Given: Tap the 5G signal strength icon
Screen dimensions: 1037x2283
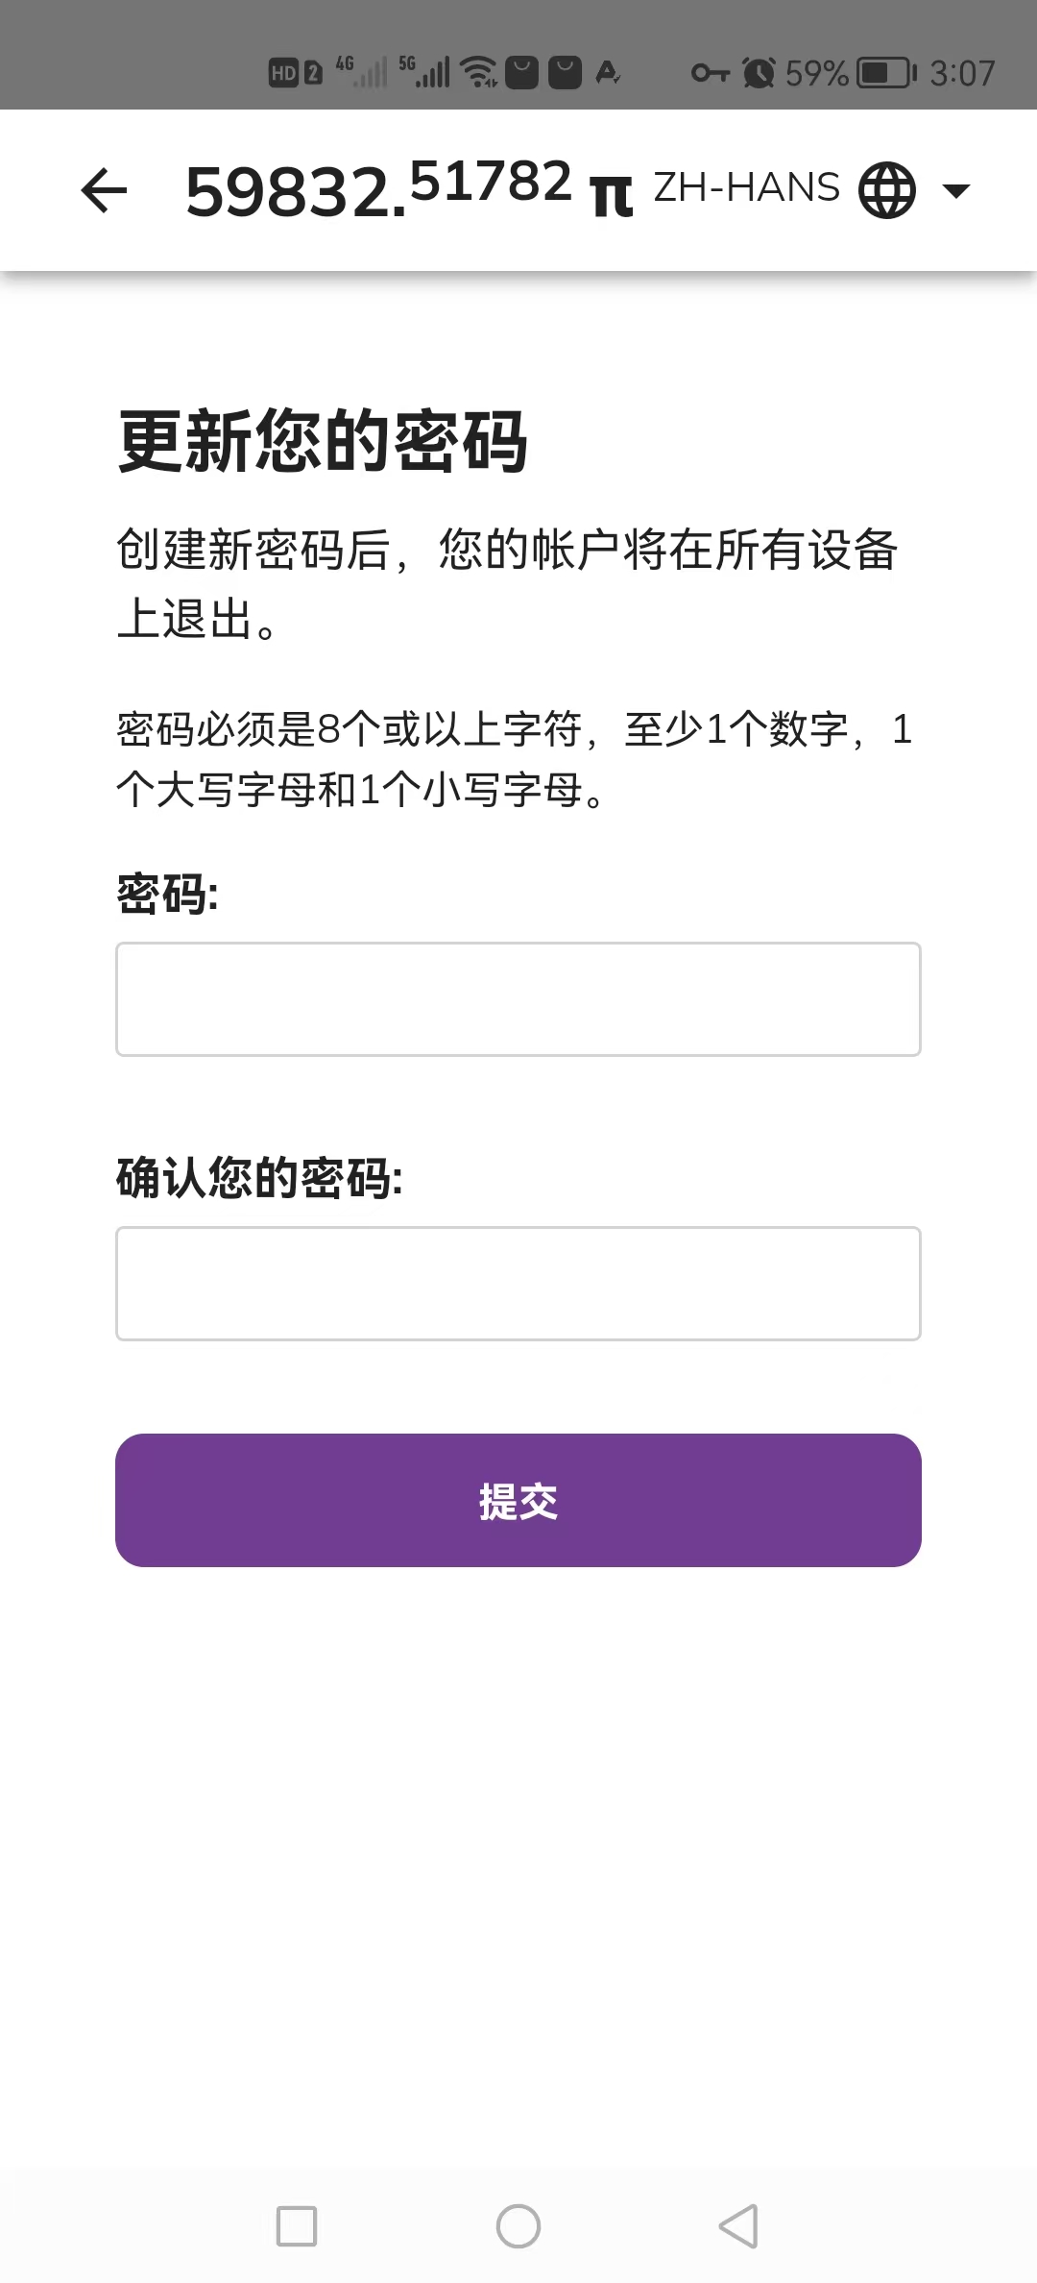Looking at the screenshot, I should coord(424,71).
